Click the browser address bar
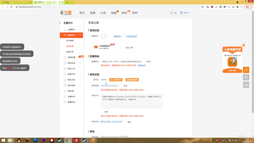Screen dimensions: 254x143 tap(107, 7)
